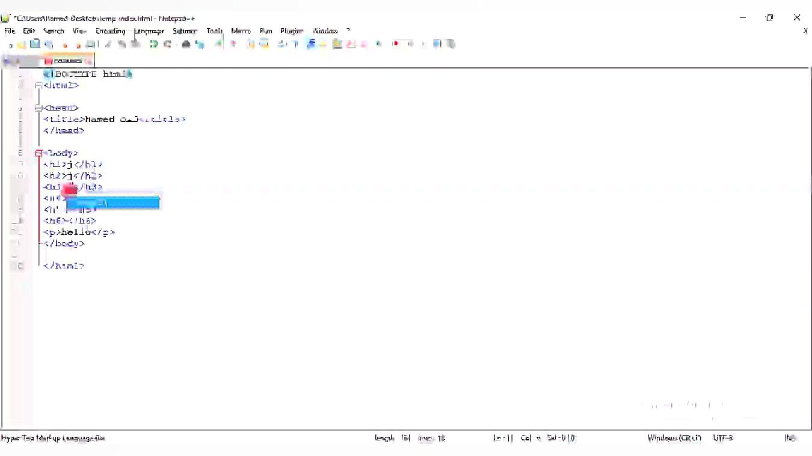Click the Save All toolbar icon
This screenshot has width=812, height=456.
(49, 44)
